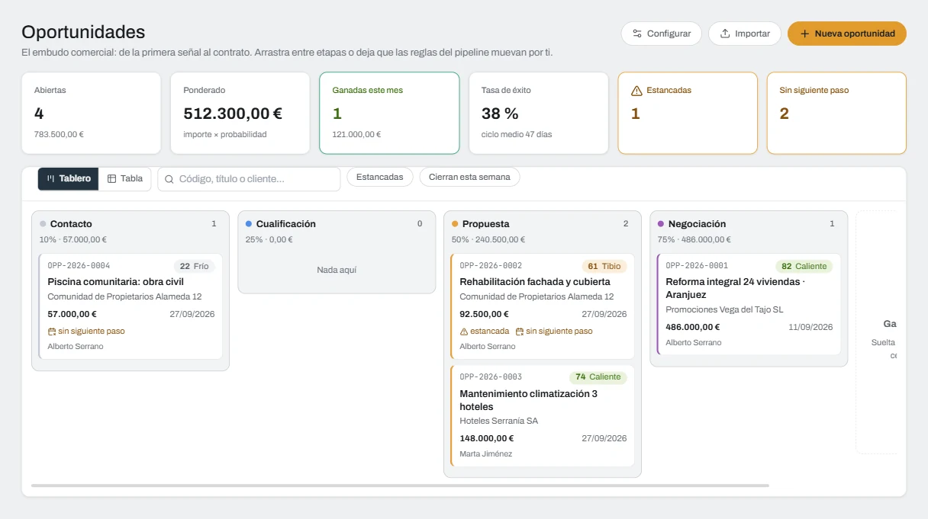Viewport: 928px width, 519px height.
Task: Click amount 486.000,00 € on Reforma card
Action: [x=693, y=327]
